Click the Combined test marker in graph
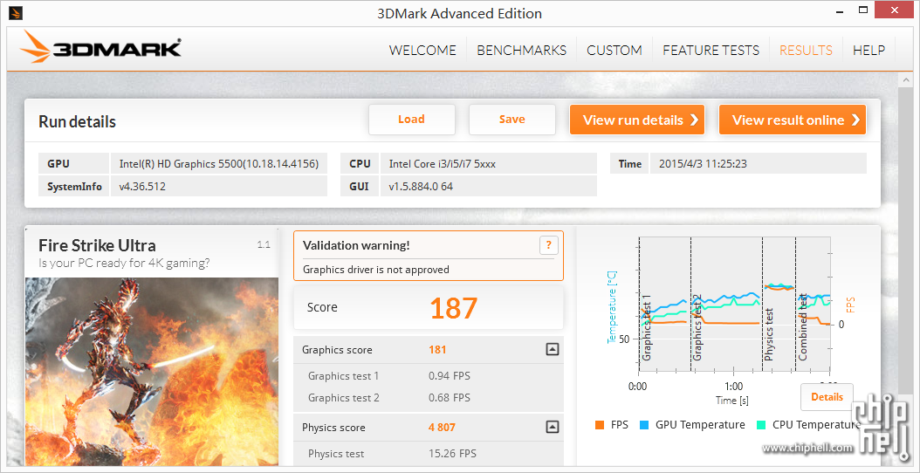The height and width of the screenshot is (473, 920). pos(802,327)
